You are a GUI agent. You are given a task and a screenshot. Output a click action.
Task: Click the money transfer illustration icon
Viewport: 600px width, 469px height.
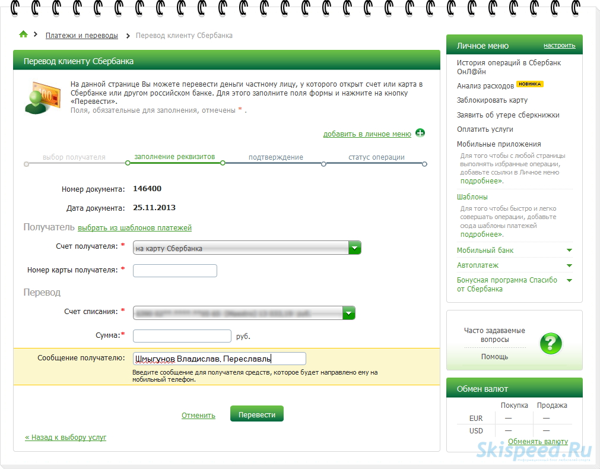click(43, 97)
